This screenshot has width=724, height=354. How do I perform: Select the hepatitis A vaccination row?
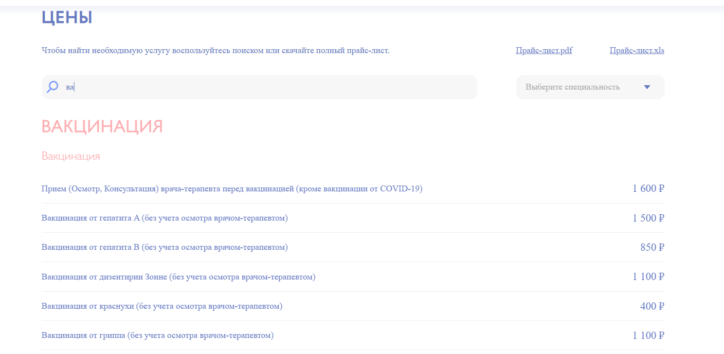pyautogui.click(x=164, y=218)
